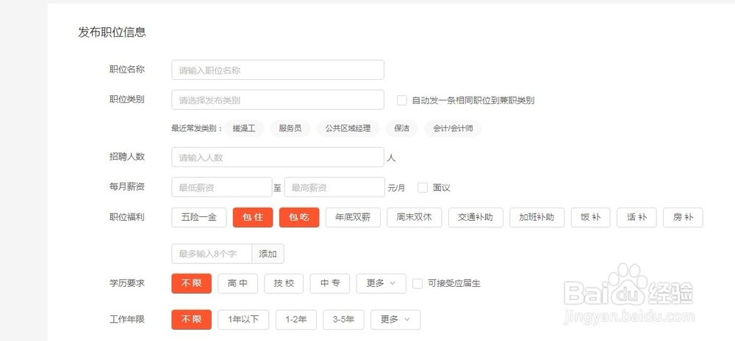Click the 职位名称 input field
The width and height of the screenshot is (735, 341).
click(x=278, y=70)
